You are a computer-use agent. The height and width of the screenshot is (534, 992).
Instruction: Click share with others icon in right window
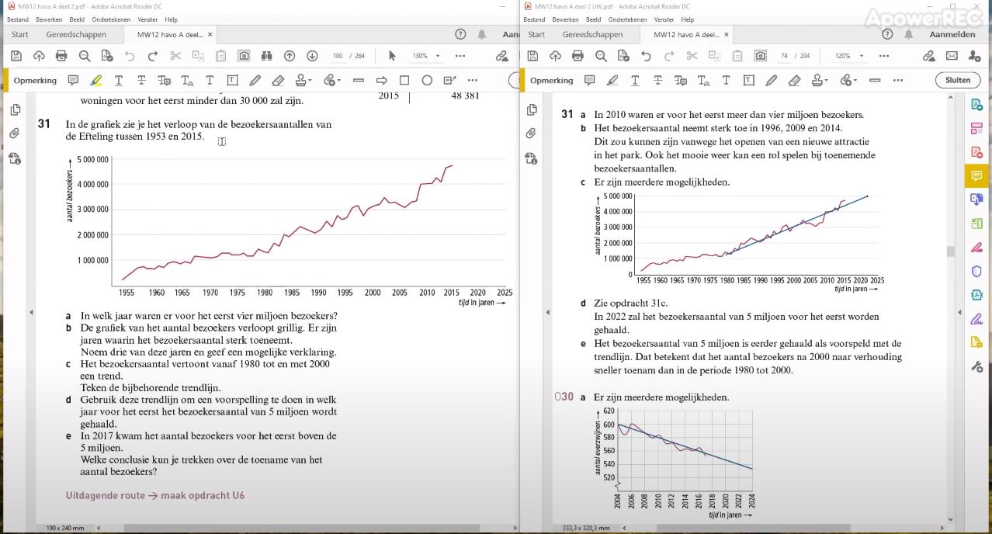[975, 56]
